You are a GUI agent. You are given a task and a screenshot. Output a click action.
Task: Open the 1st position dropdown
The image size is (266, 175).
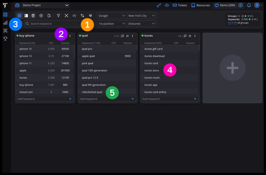(x=112, y=24)
